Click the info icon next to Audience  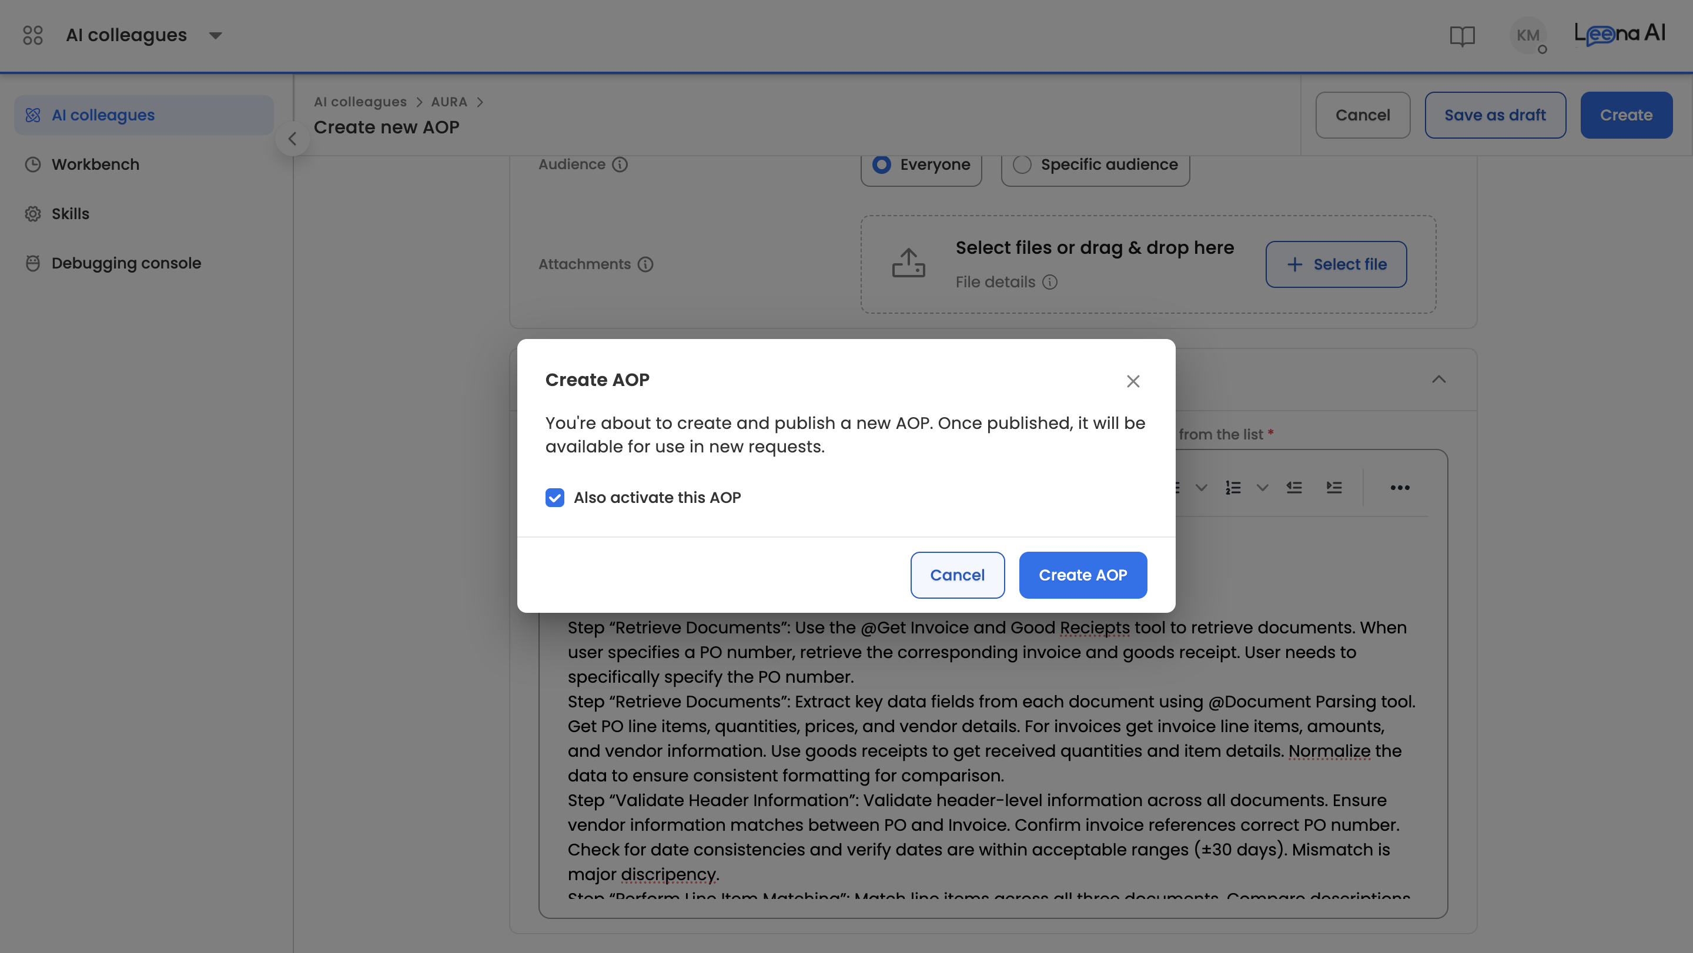[x=620, y=164]
